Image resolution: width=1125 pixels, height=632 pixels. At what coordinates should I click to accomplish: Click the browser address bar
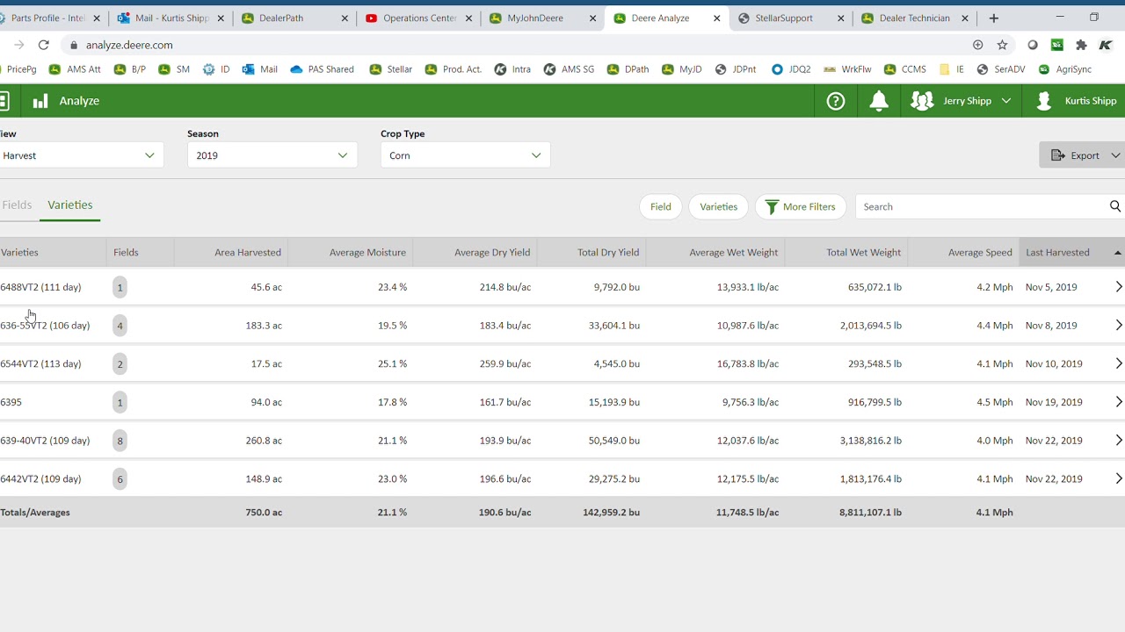click(x=519, y=45)
